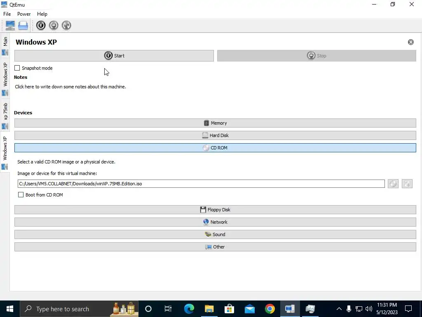Click the disabled Stop button
The image size is (422, 317).
tap(316, 56)
